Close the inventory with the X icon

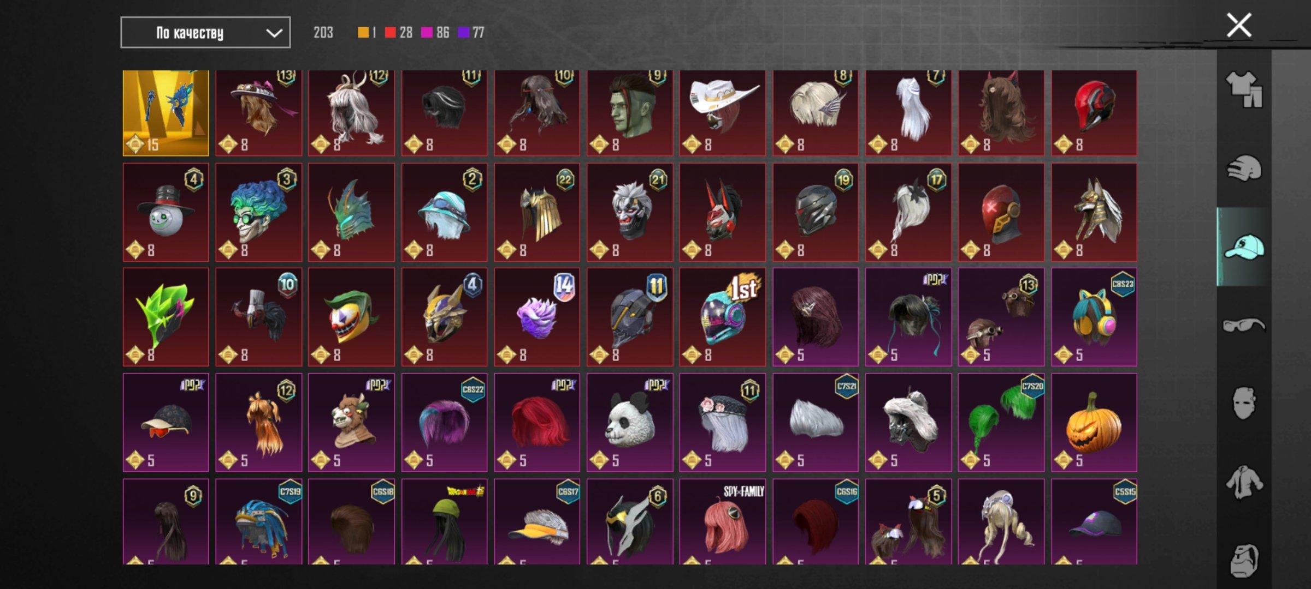click(1238, 25)
